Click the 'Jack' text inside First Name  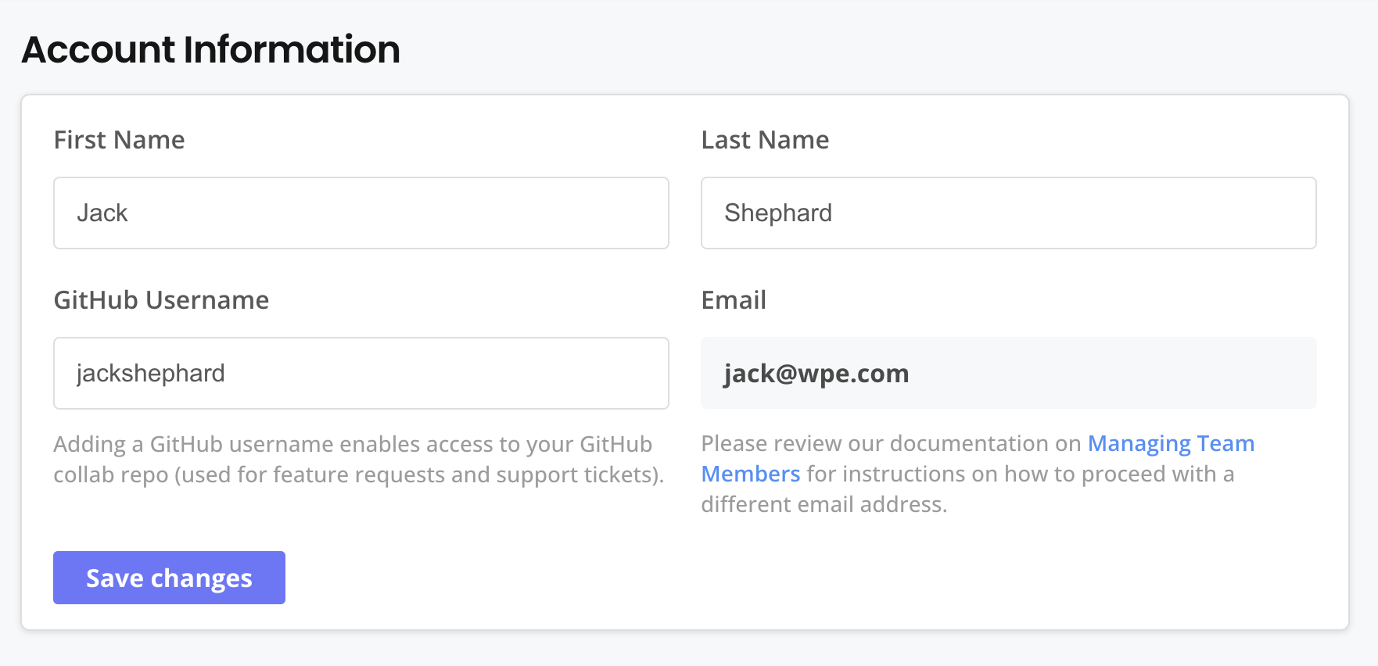(x=102, y=213)
